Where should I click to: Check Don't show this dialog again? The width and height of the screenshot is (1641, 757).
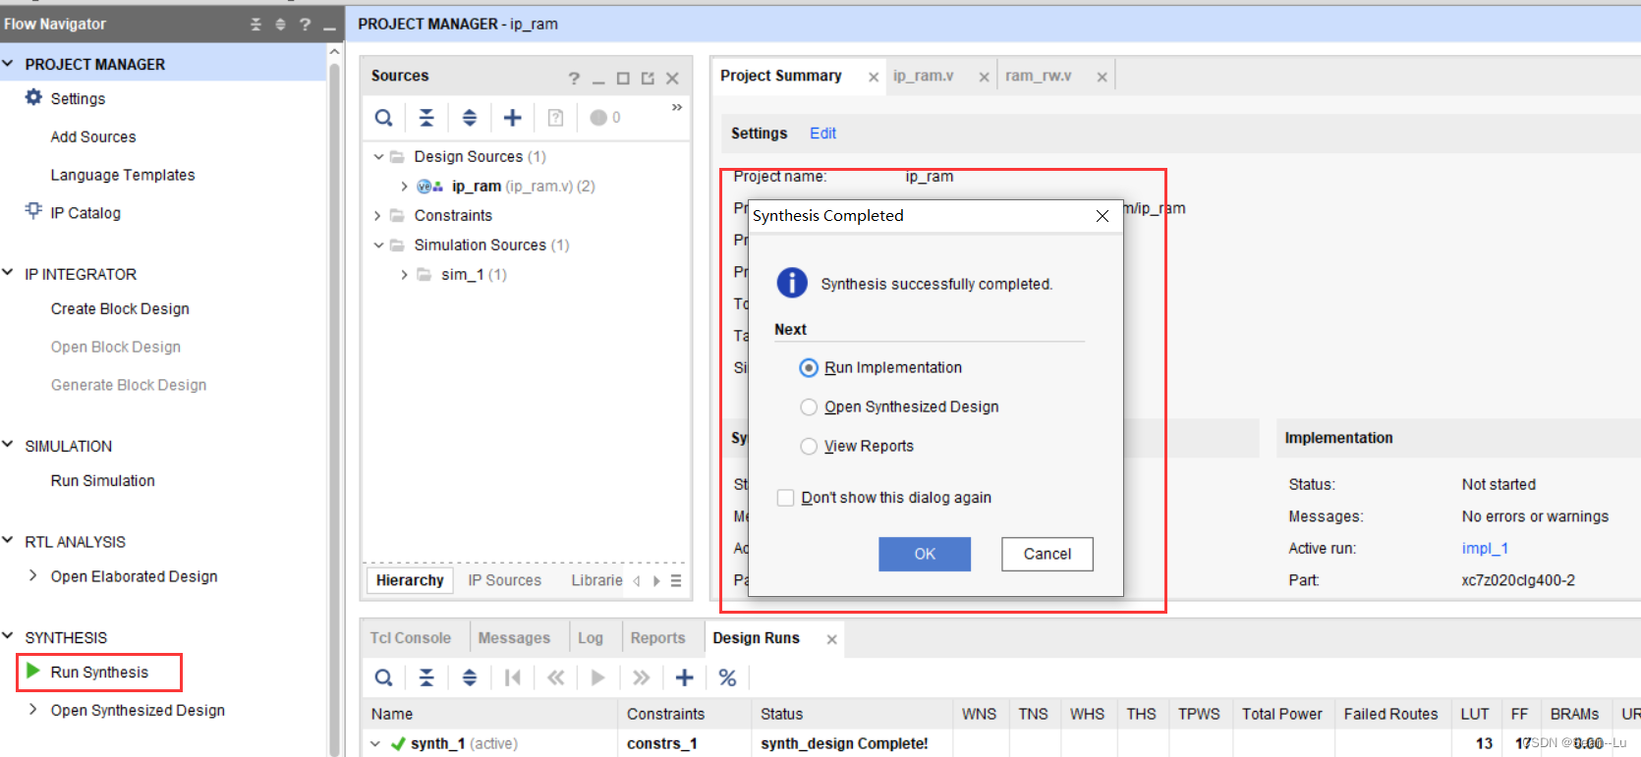point(786,498)
